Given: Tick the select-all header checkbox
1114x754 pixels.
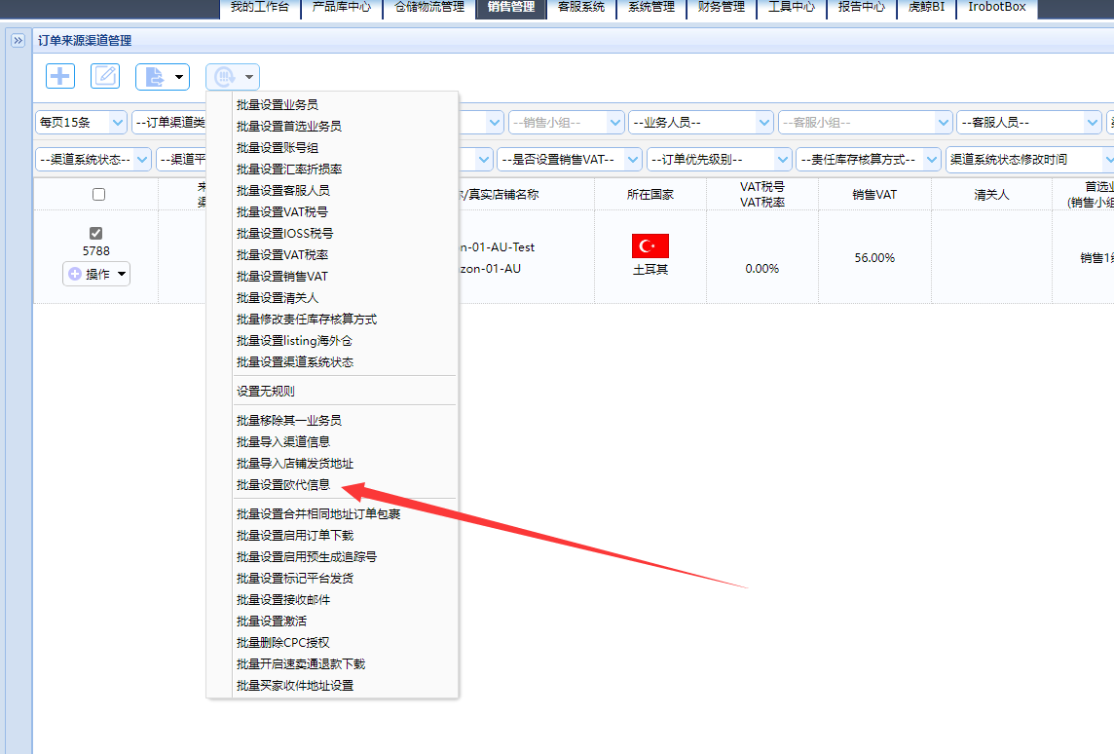Looking at the screenshot, I should pos(98,194).
